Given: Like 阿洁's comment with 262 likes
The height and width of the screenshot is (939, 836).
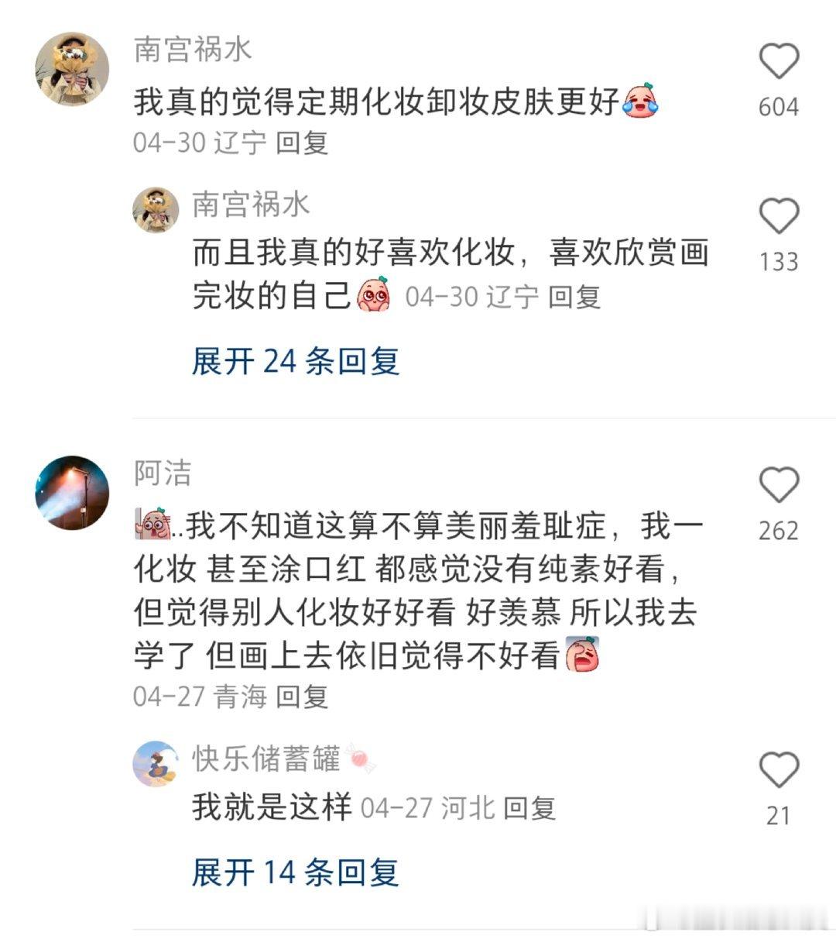Looking at the screenshot, I should pyautogui.click(x=779, y=485).
